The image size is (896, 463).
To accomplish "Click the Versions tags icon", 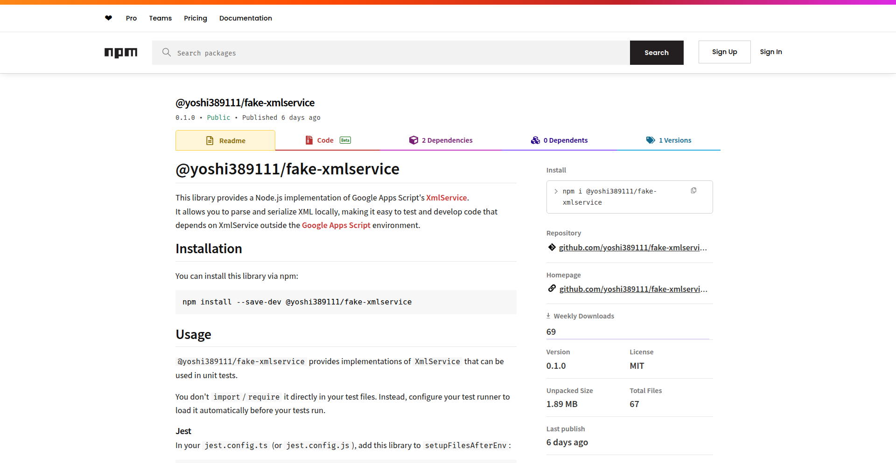I will pos(651,140).
